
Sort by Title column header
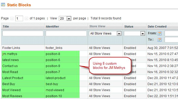(6, 26)
